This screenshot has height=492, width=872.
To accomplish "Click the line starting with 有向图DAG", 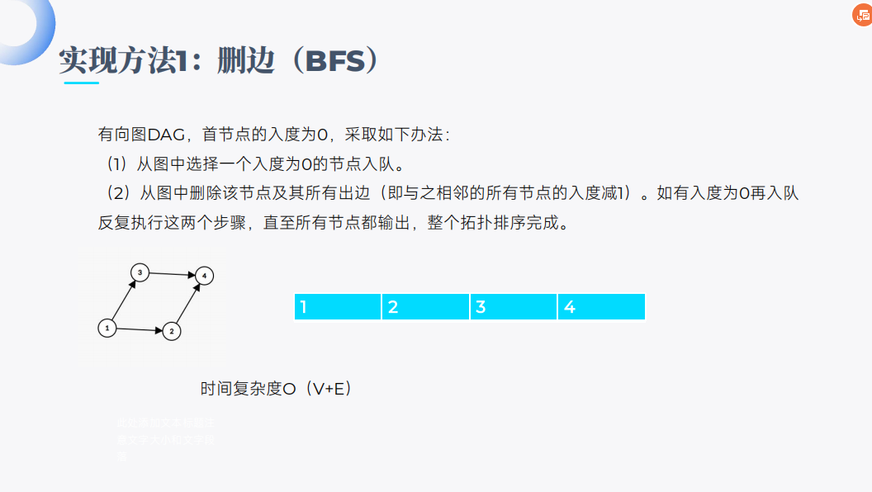I will (273, 134).
